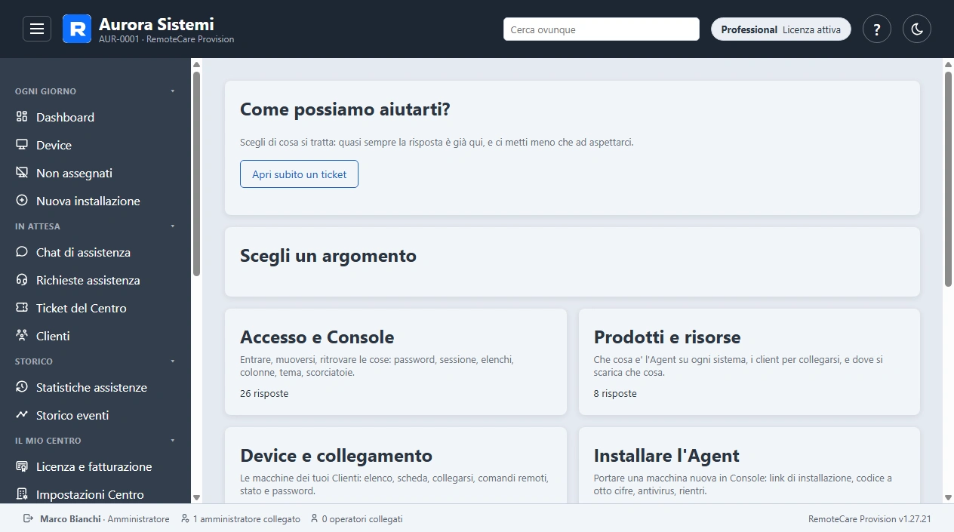Image resolution: width=954 pixels, height=532 pixels.
Task: Open Licenza e fatturazione
Action: [x=95, y=466]
